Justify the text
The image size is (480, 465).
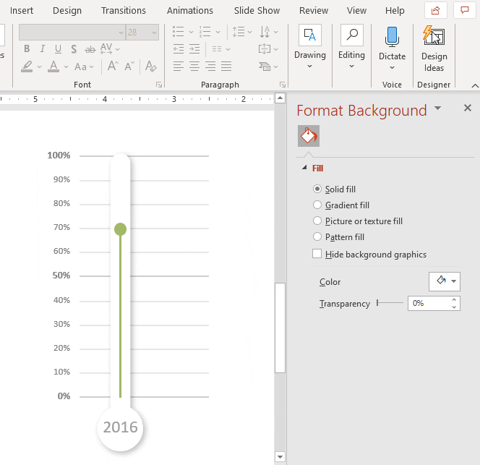click(226, 66)
